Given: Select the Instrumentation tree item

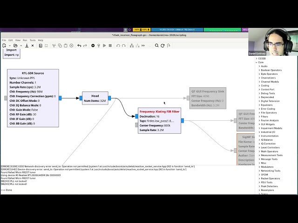Looking at the screenshot, I should (x=270, y=136).
